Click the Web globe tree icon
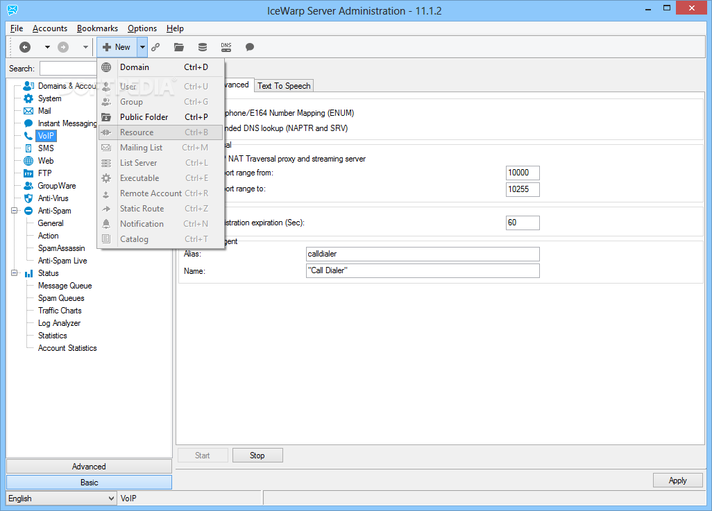Image resolution: width=712 pixels, height=511 pixels. click(x=28, y=161)
